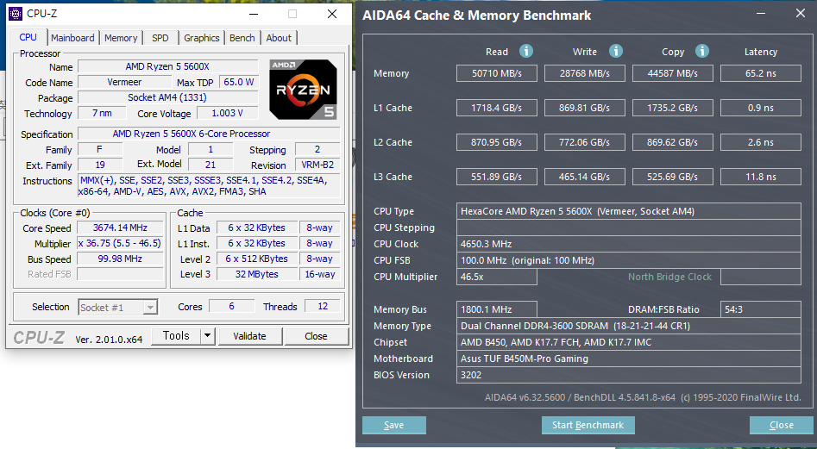
Task: Click the L1 Data value 6 x 32 KBytes
Action: pos(257,228)
